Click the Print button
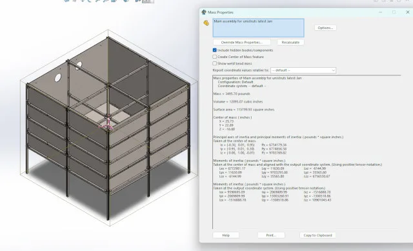Screen dimensions: 413x251 271,236
